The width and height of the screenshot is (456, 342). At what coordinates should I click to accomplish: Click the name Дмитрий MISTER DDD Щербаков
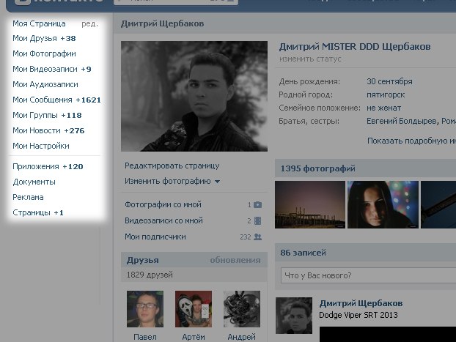[355, 47]
